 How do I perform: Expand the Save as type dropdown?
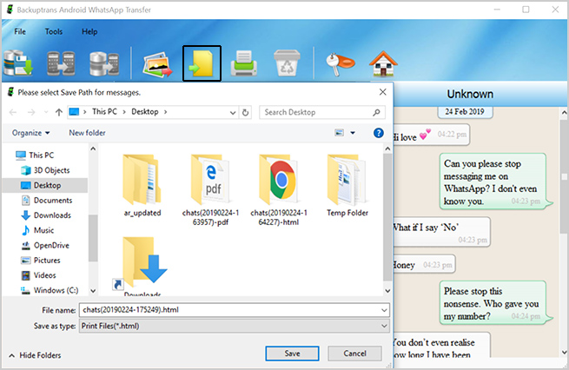(x=383, y=325)
